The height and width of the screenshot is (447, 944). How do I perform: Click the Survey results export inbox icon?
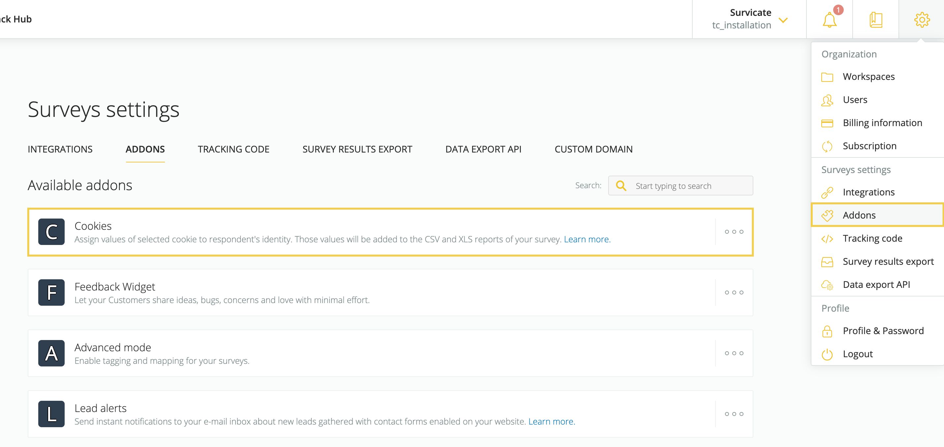coord(827,262)
